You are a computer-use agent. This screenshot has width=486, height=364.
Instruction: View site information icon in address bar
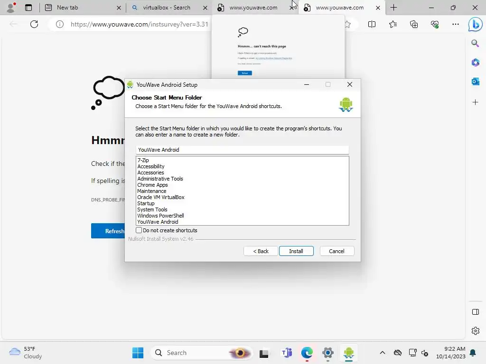click(x=60, y=24)
